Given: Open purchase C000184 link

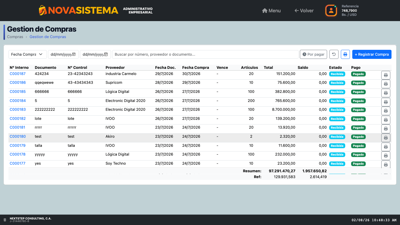Looking at the screenshot, I should [18, 101].
